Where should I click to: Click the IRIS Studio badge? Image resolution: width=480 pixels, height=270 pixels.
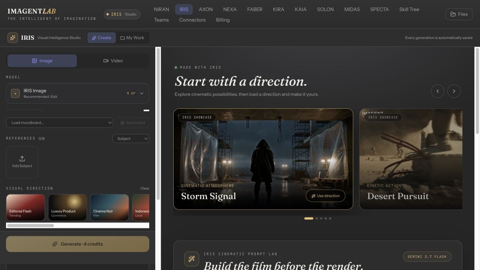pyautogui.click(x=122, y=14)
